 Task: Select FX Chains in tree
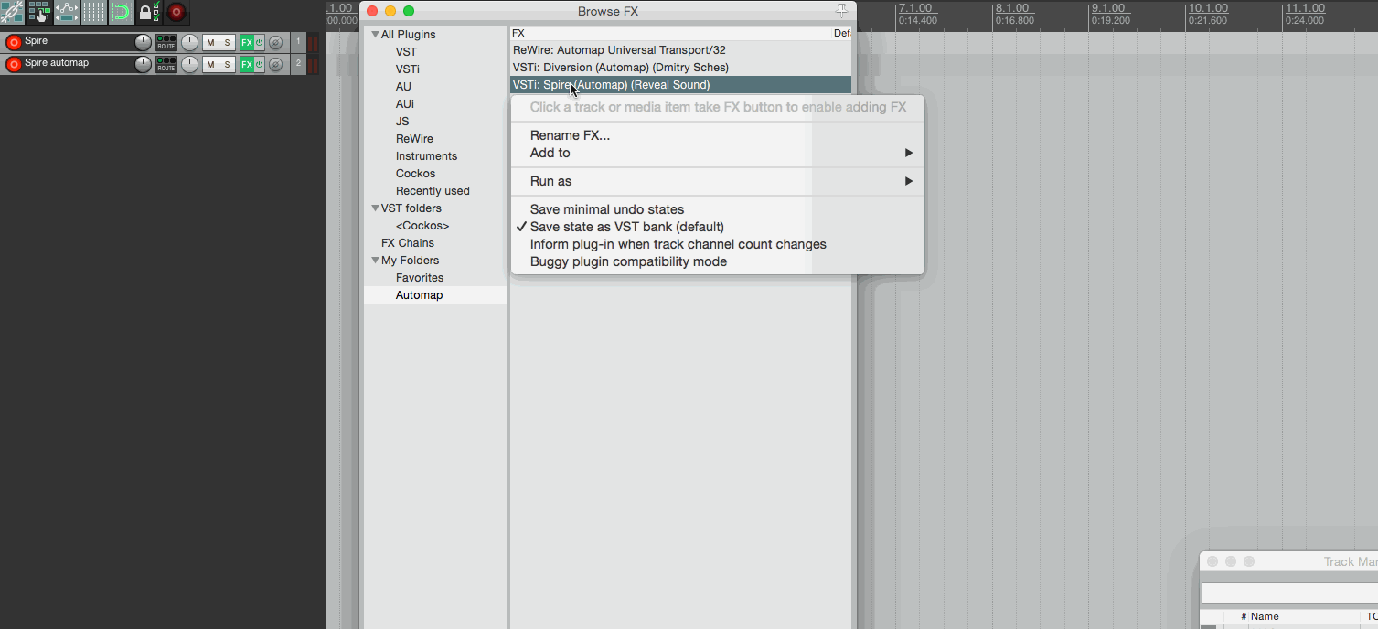coord(408,243)
